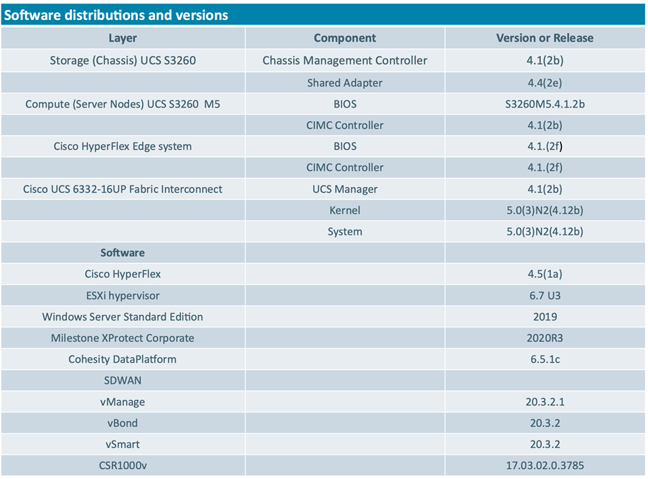Click BIOS in the HyperFlex Edge system row
This screenshot has height=479, width=648.
[x=344, y=146]
